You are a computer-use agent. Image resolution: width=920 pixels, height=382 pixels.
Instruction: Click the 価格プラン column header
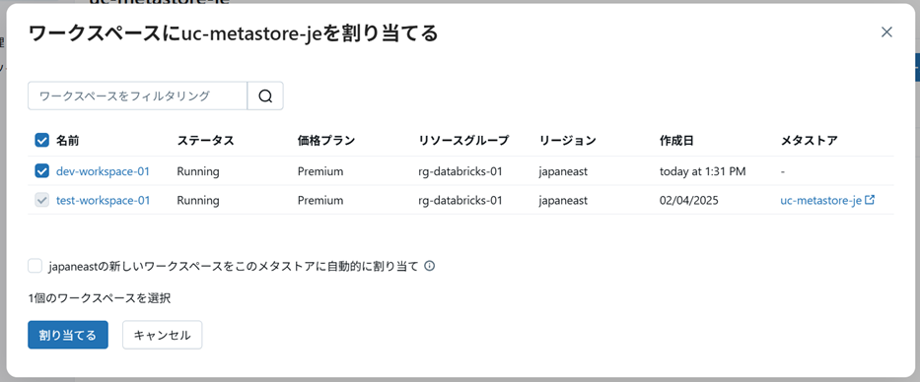(326, 141)
